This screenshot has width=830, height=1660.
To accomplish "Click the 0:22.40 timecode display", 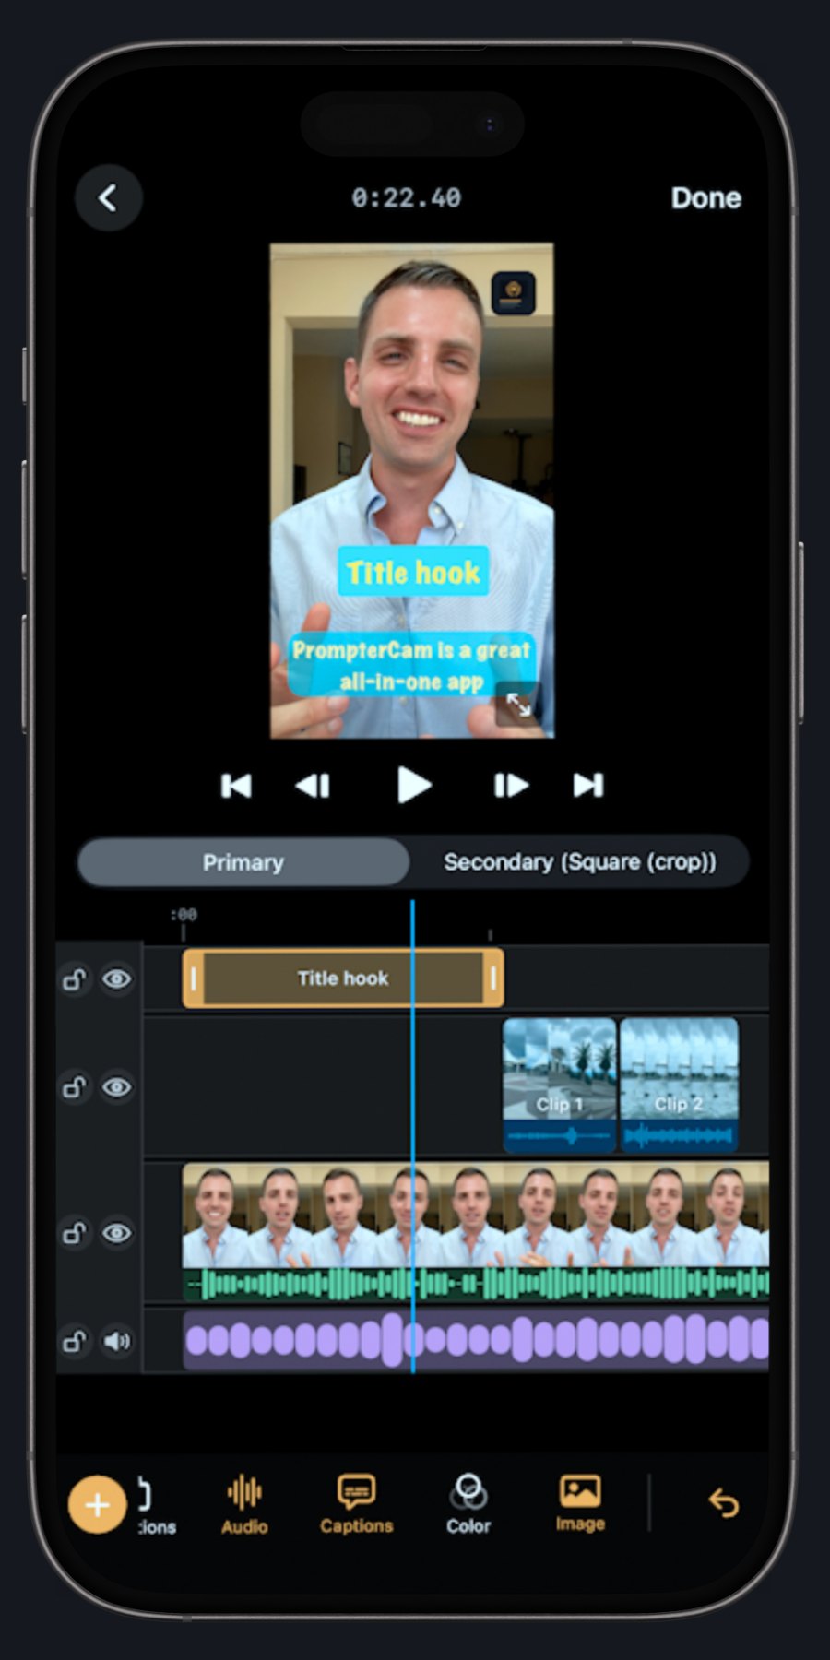I will 406,197.
